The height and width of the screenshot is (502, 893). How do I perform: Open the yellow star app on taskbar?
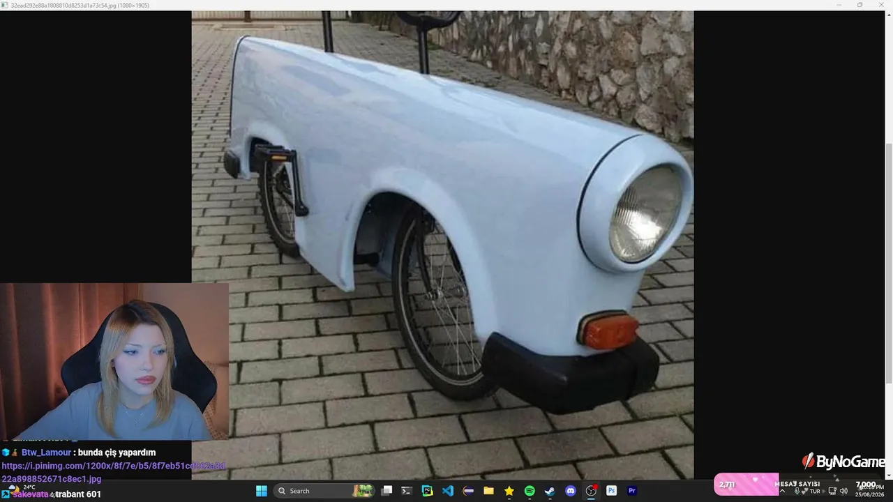click(509, 491)
